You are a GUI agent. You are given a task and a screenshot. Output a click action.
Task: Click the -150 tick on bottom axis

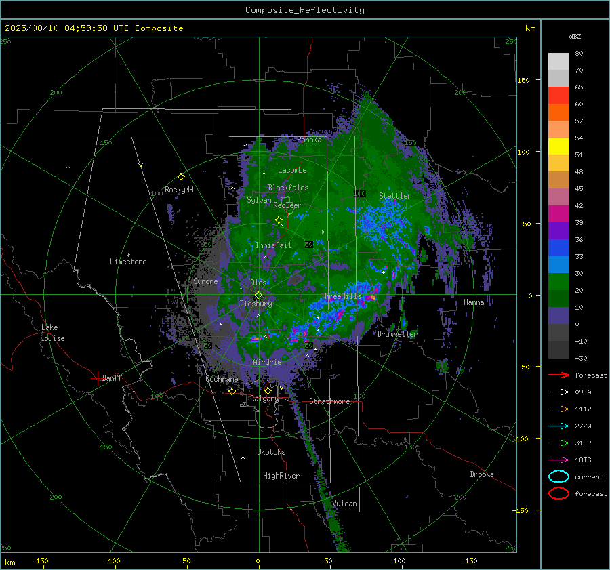coord(40,561)
